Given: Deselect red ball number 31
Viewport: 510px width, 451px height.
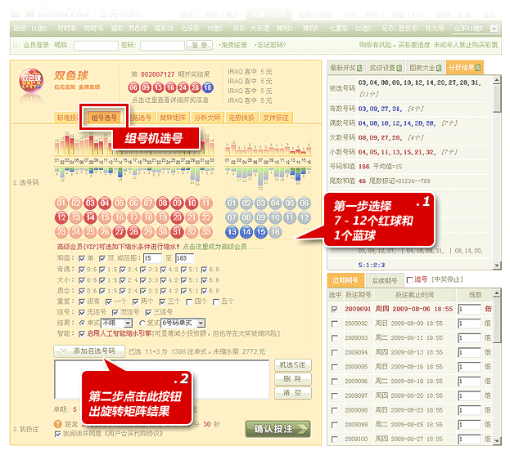Looking at the screenshot, I should [178, 232].
